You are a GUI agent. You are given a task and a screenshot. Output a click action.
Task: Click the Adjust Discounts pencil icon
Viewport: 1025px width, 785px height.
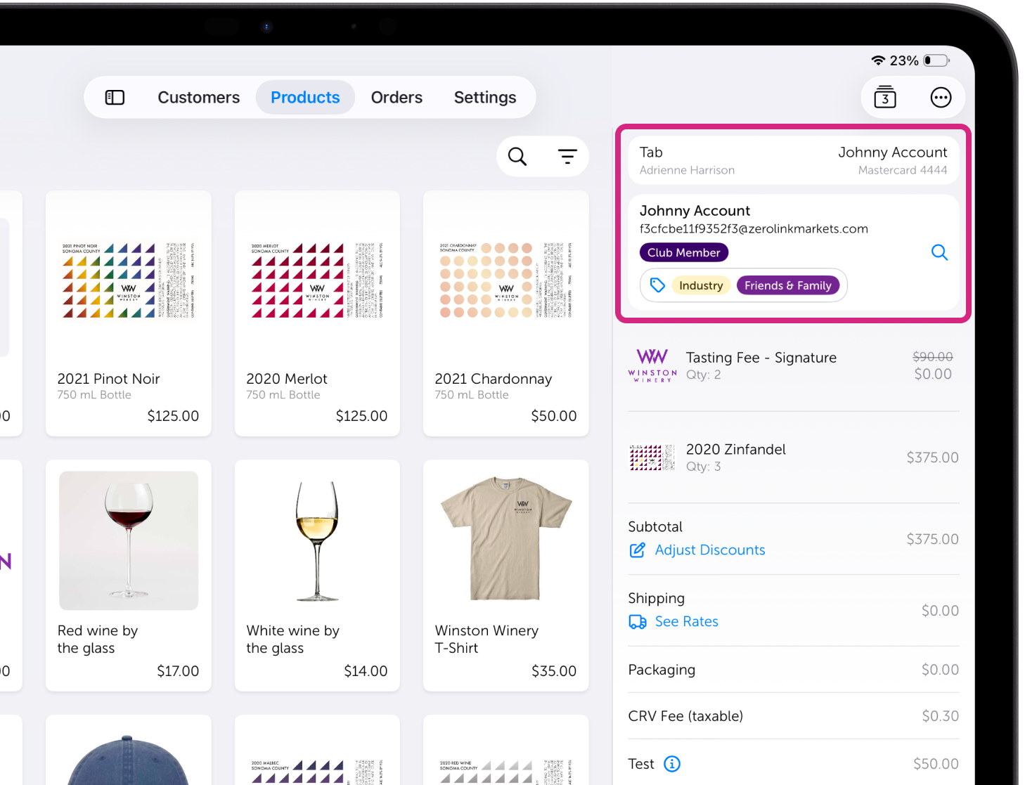click(x=637, y=550)
